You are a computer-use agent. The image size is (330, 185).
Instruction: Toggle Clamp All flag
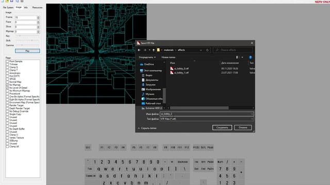tap(7, 146)
